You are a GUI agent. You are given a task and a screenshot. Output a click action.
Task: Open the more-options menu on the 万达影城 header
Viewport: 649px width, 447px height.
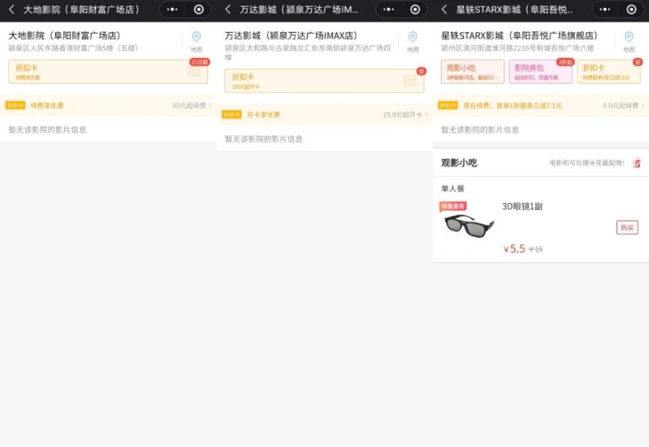coord(388,10)
